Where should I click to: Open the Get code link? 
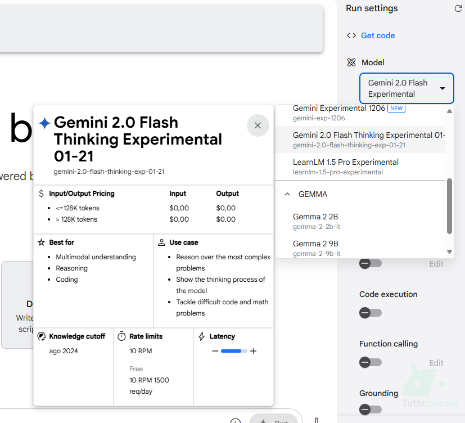pos(378,35)
